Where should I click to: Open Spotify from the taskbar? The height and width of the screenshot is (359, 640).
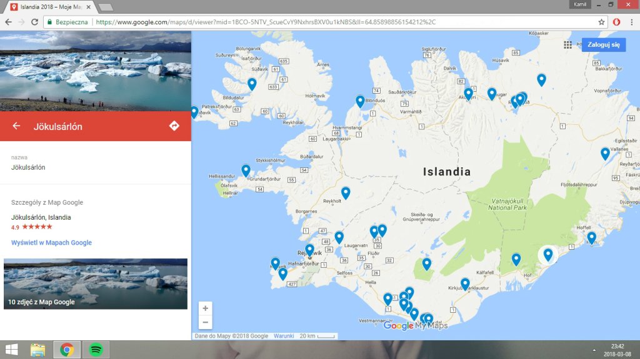coord(96,350)
